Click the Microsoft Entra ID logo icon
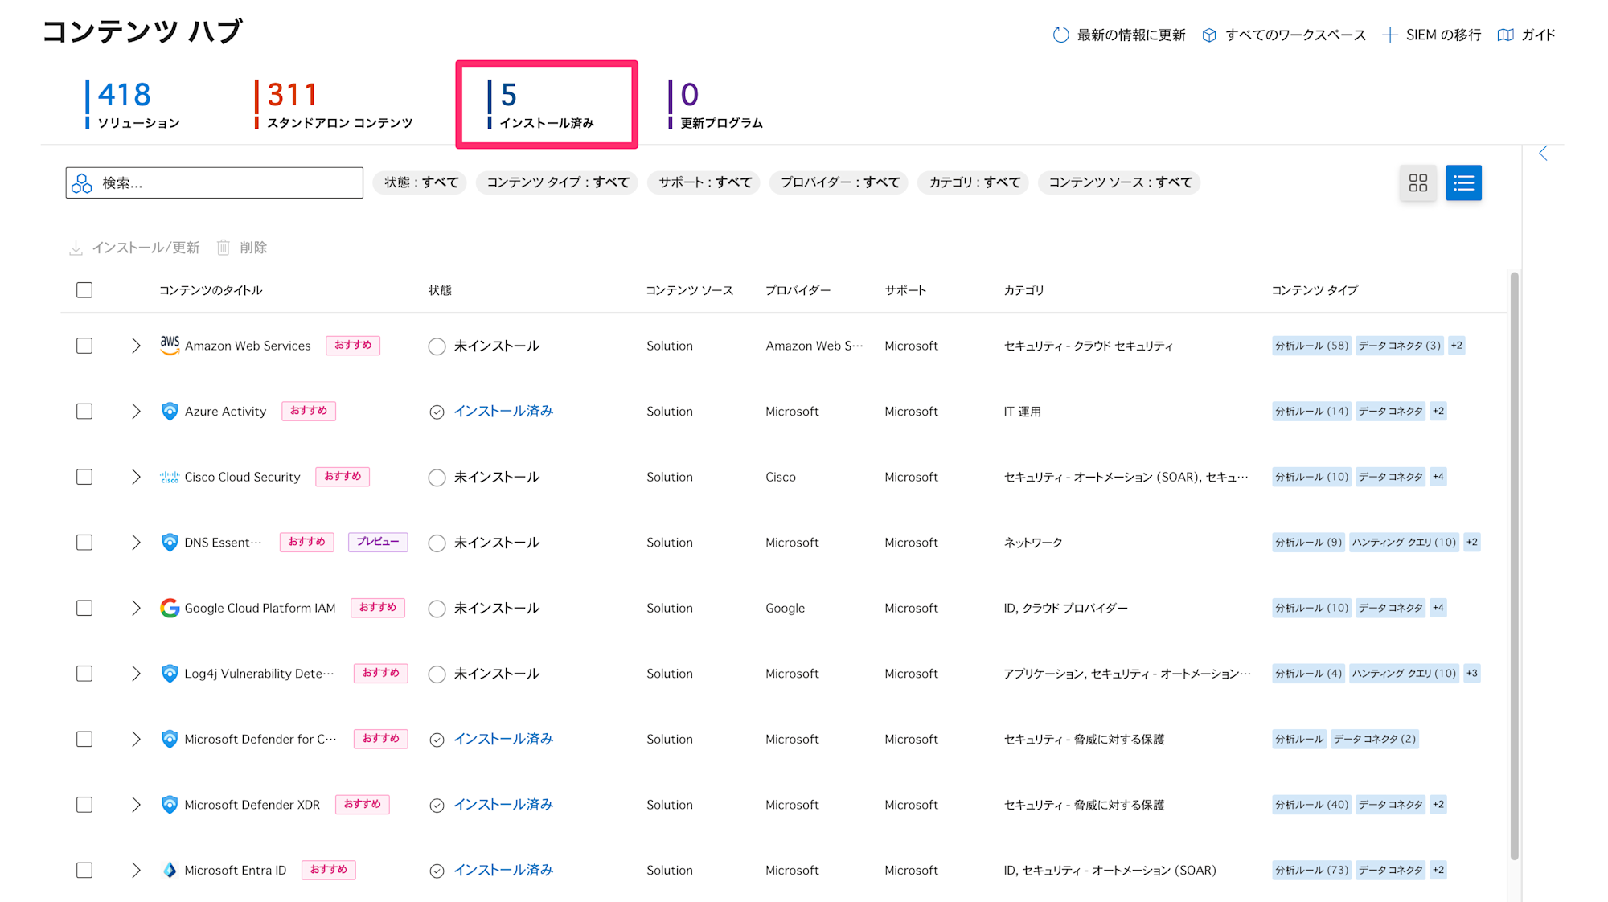 click(170, 870)
